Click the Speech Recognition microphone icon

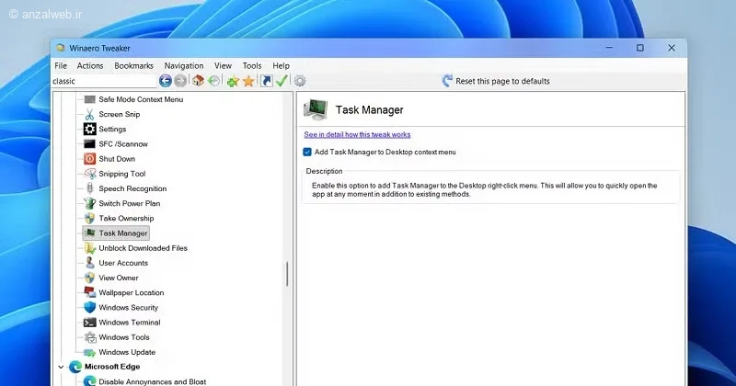[x=89, y=188]
